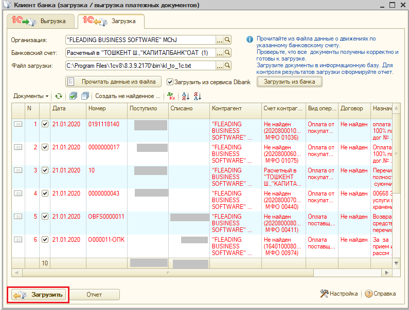
Task: Click the Отчет button
Action: point(94,295)
